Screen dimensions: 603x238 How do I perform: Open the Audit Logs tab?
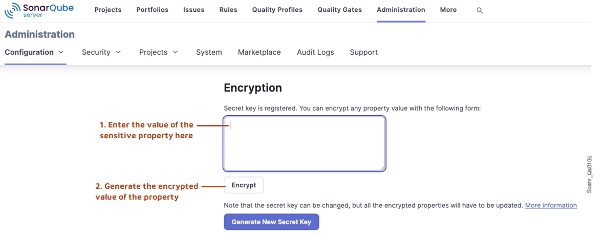(315, 52)
